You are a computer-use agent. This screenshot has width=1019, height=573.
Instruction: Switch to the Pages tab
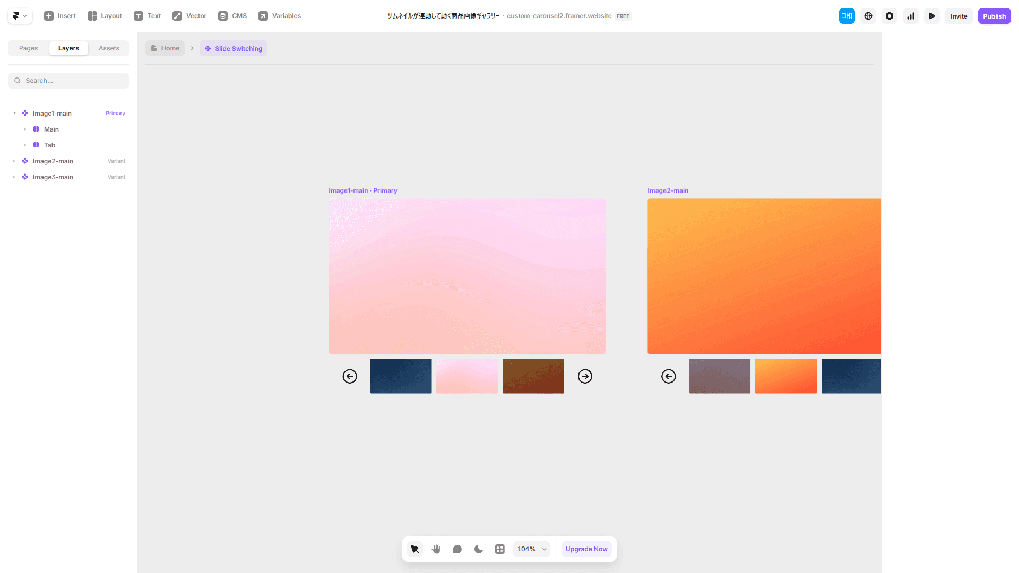(x=28, y=48)
